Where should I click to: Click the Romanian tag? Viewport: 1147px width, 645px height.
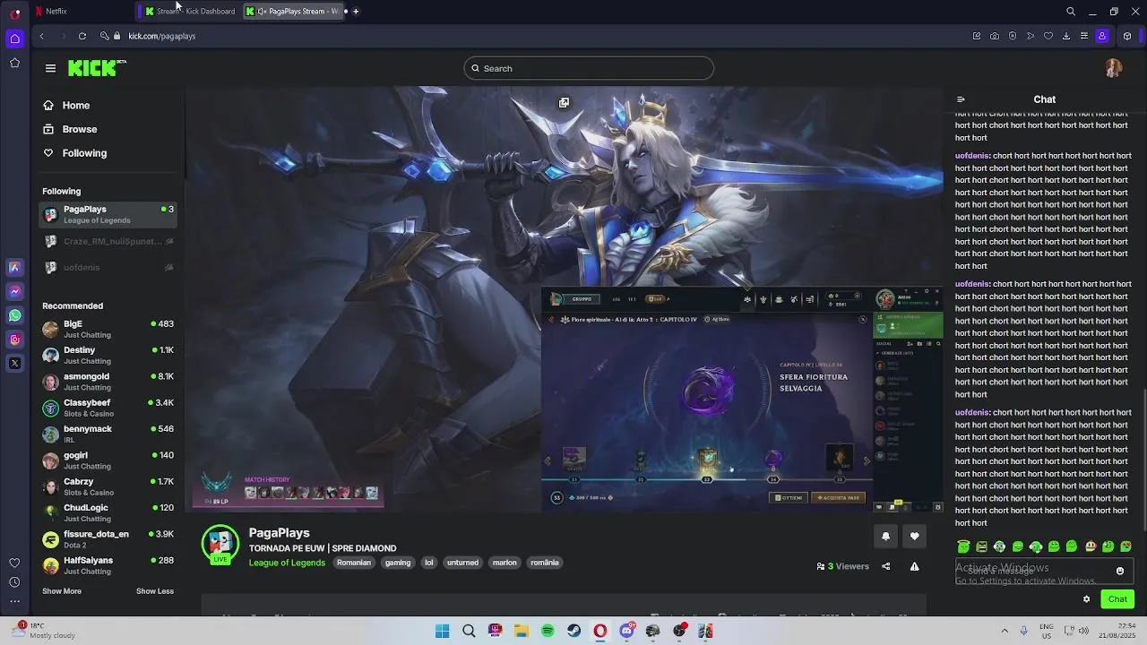[x=354, y=563]
